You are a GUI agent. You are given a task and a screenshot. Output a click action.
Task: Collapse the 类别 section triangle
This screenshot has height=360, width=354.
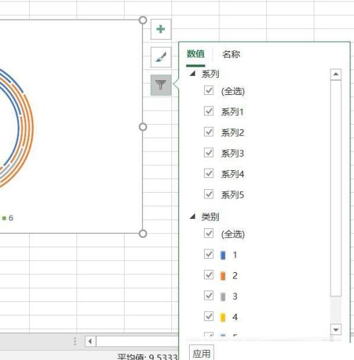click(x=193, y=216)
